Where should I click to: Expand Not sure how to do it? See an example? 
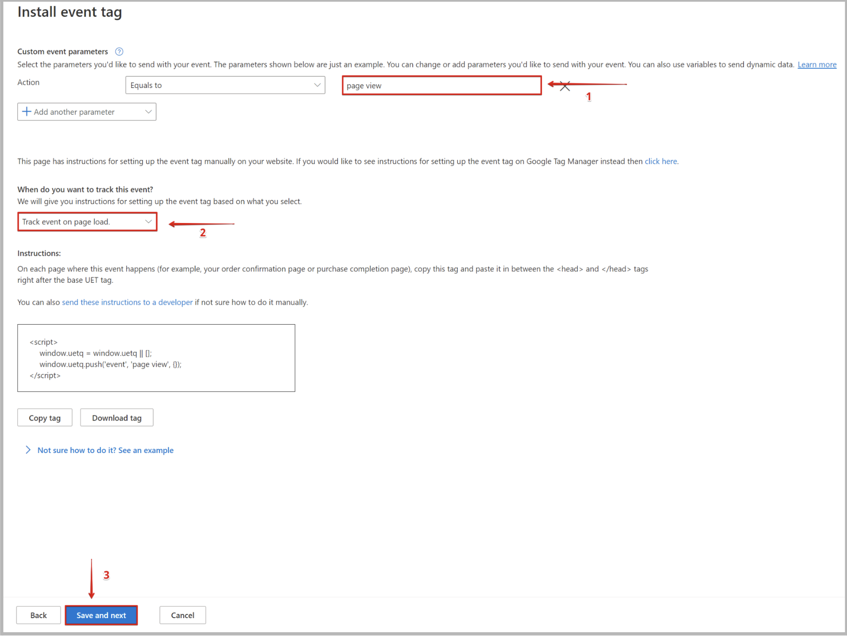(99, 450)
